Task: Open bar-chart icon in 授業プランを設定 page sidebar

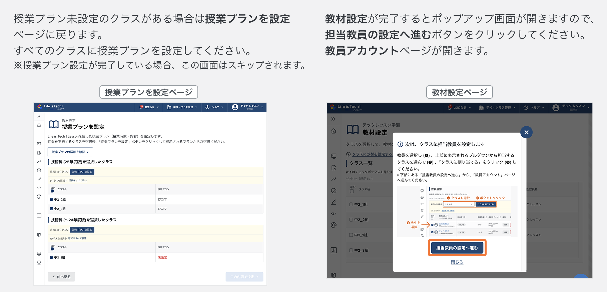Action: coord(39,216)
